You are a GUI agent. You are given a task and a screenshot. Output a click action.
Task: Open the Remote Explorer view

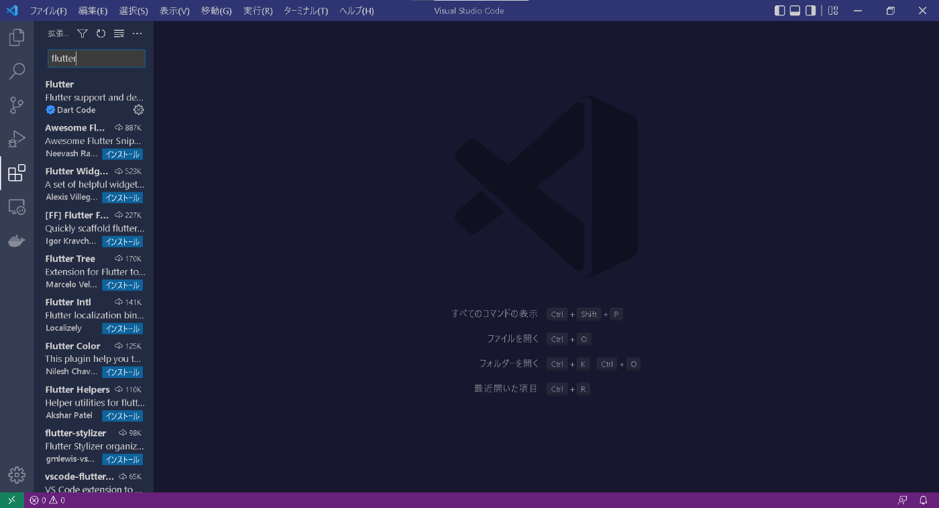(x=17, y=207)
